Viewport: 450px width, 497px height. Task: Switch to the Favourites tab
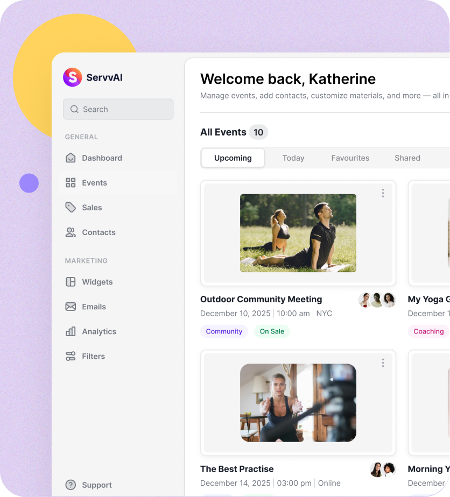[x=350, y=158]
